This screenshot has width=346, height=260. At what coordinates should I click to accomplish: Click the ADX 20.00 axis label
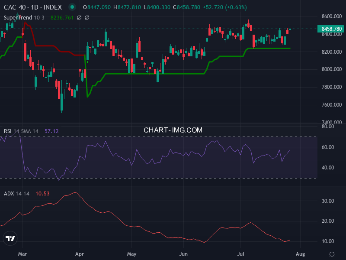click(x=328, y=221)
